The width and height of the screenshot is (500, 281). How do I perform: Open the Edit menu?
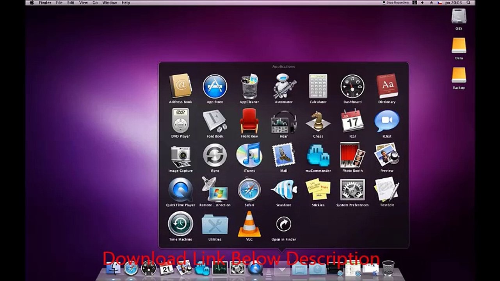tap(71, 2)
